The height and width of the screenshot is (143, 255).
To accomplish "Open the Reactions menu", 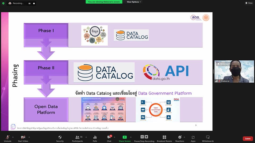I will click(180, 137).
